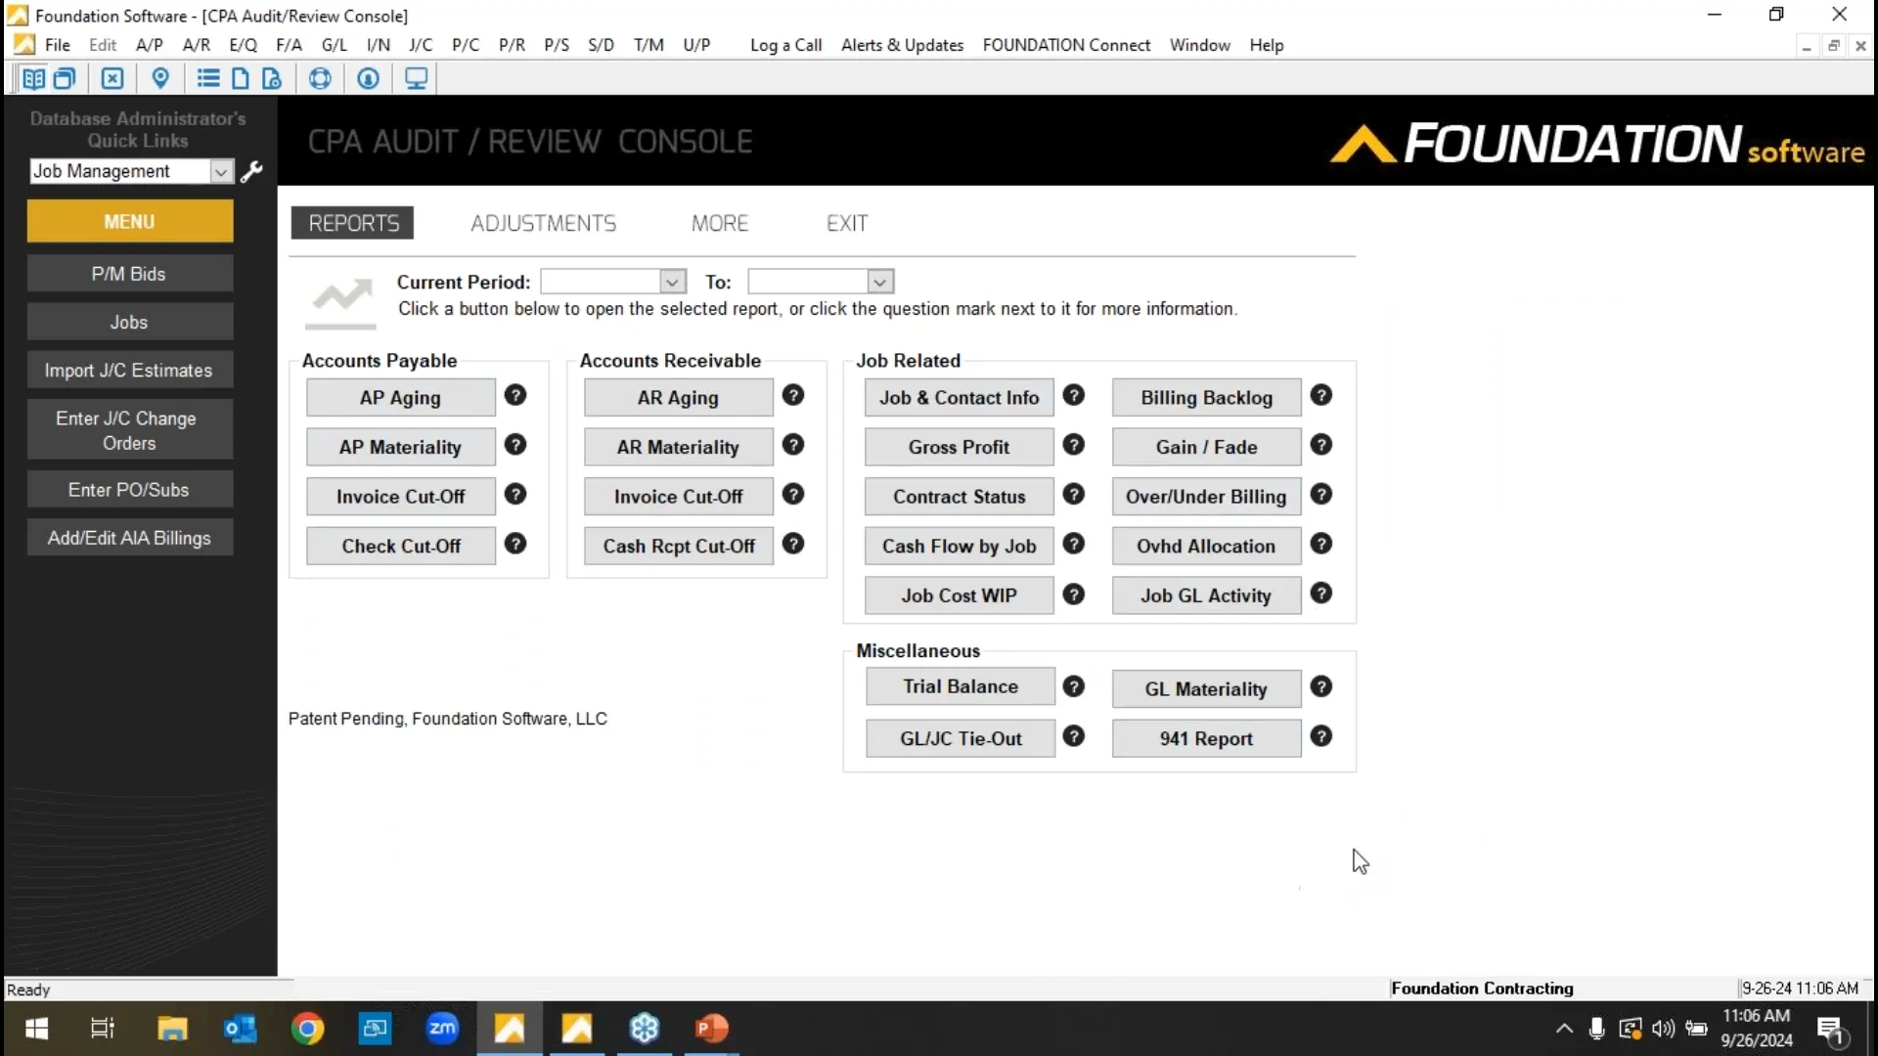
Task: Open the list view toolbar icon
Action: (x=207, y=78)
